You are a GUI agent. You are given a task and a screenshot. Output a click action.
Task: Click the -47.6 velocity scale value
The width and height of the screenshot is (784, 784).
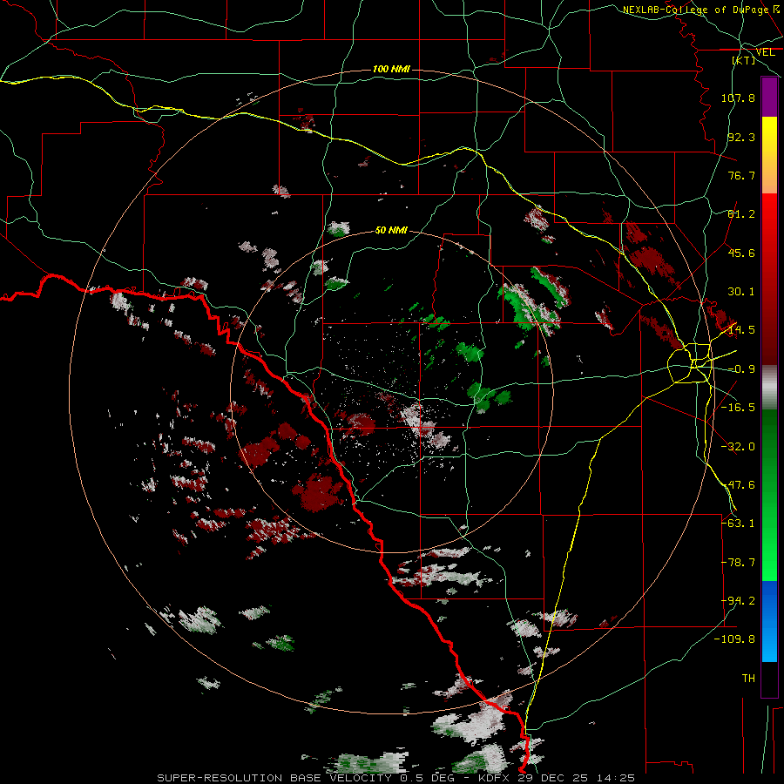pos(738,485)
